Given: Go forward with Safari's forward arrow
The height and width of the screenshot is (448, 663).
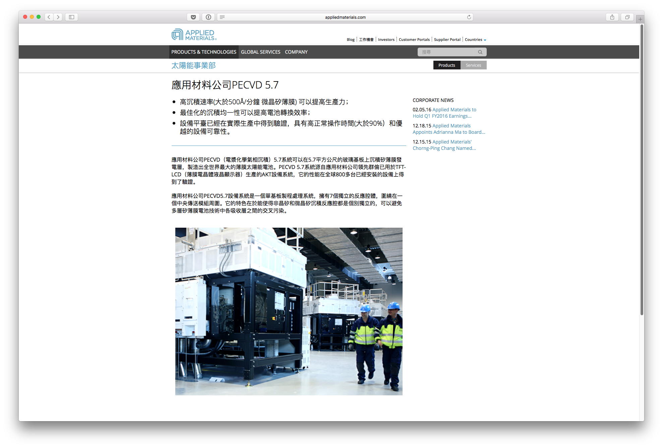Looking at the screenshot, I should click(58, 17).
